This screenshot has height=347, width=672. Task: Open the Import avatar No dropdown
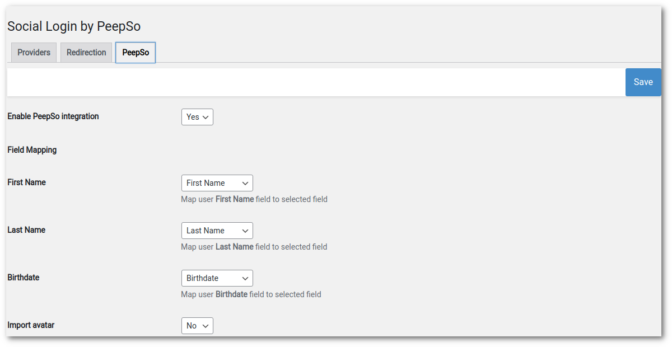point(197,326)
